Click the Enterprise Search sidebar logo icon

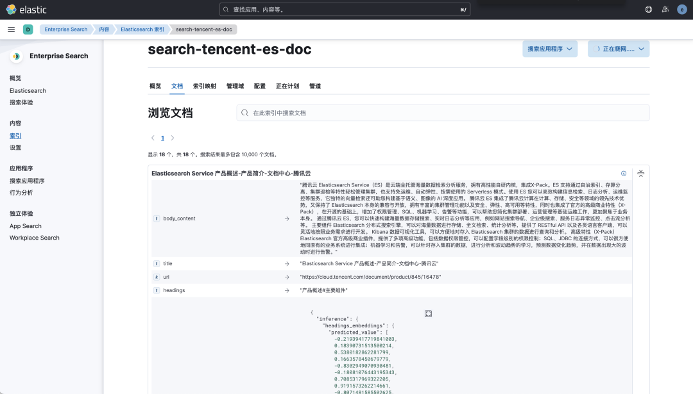16,56
